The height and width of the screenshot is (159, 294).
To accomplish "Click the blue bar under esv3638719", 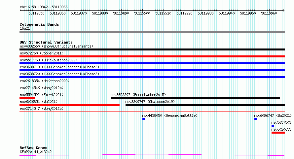I will [x=152, y=70].
